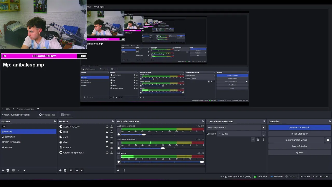The image size is (332, 187).
Task: Move source down in Fuentes toolbar
Action: [x=82, y=170]
